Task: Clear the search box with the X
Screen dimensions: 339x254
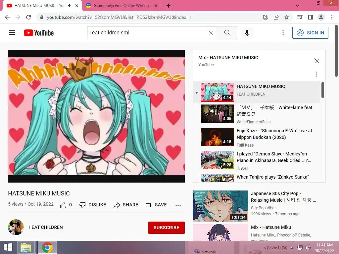Action: [x=211, y=33]
